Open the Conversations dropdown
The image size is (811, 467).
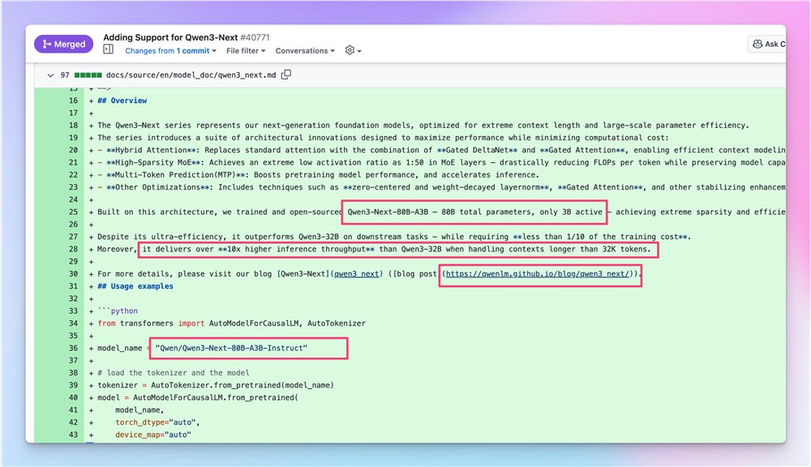pos(305,51)
